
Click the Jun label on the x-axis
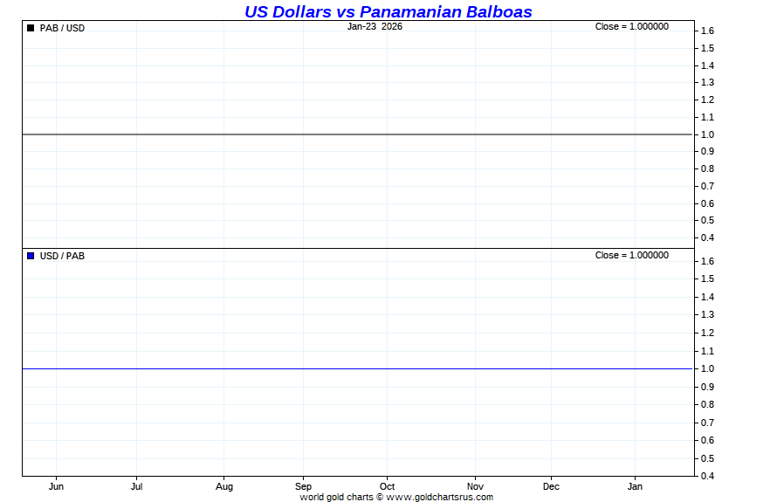[x=56, y=486]
